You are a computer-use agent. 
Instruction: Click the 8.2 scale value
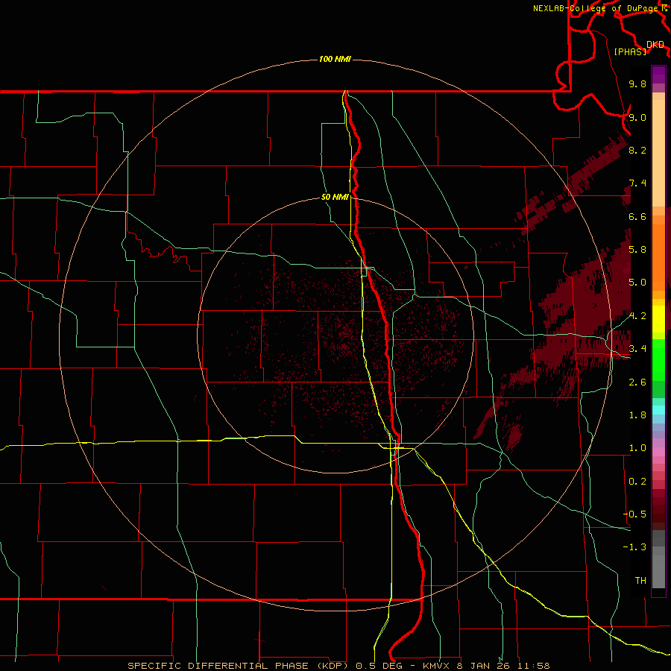point(637,150)
